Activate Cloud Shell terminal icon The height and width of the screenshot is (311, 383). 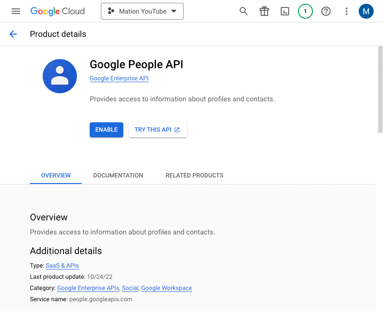[x=285, y=11]
